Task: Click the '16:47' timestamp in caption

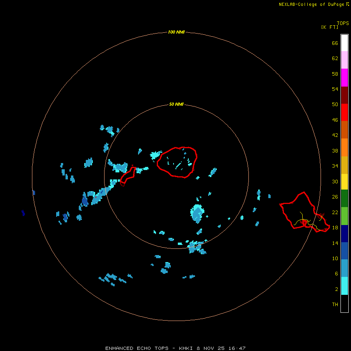Action: [237, 348]
